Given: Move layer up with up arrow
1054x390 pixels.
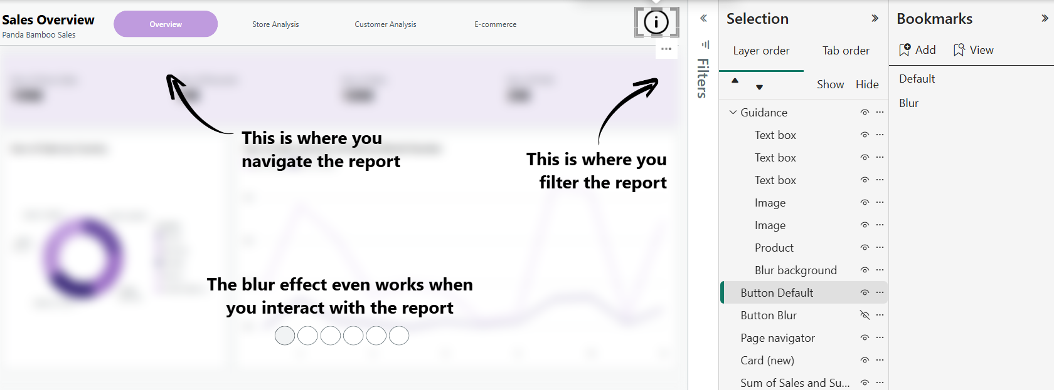Looking at the screenshot, I should pyautogui.click(x=735, y=81).
